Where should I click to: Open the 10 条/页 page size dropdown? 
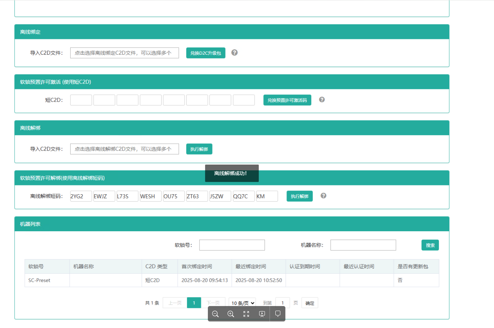[x=242, y=303]
